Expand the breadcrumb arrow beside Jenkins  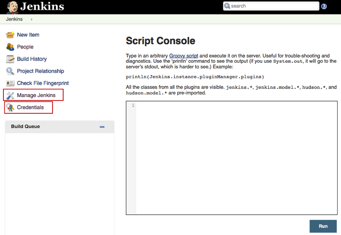(x=31, y=19)
